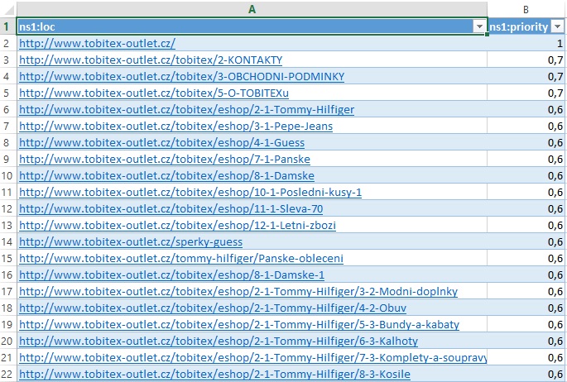Select row 5 header
567x382 pixels.
[8, 93]
